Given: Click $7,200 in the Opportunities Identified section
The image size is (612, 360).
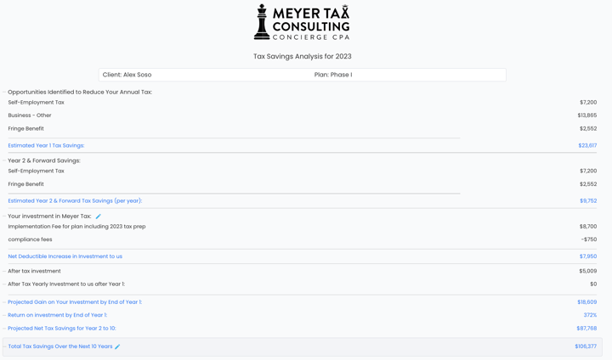Looking at the screenshot, I should [588, 102].
